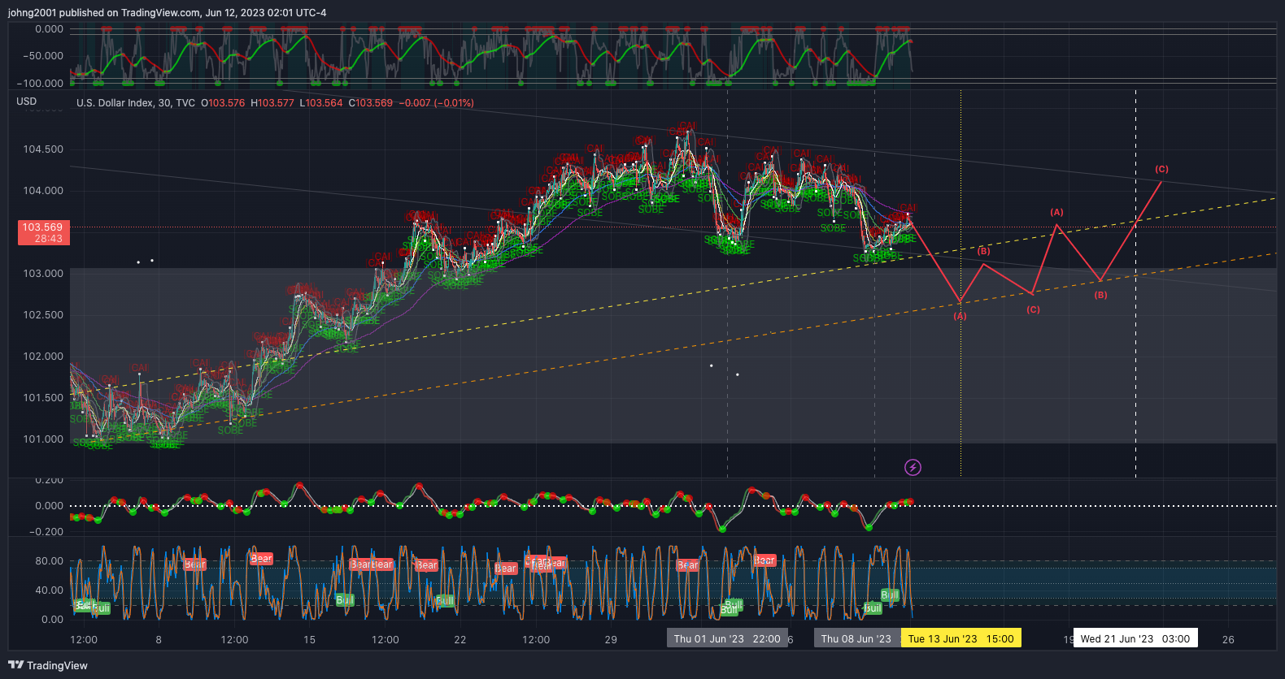Click the publisher line 'johng2001 published on TradingView.com'

pos(104,13)
